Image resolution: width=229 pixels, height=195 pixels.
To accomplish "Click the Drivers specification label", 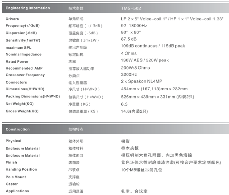I will [12, 19].
